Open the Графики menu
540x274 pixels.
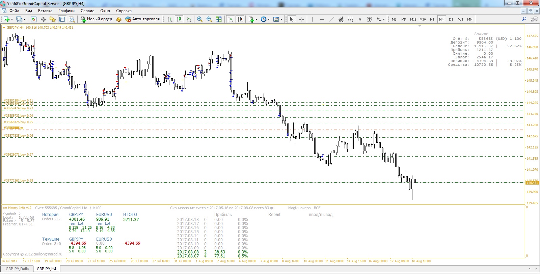coord(66,11)
